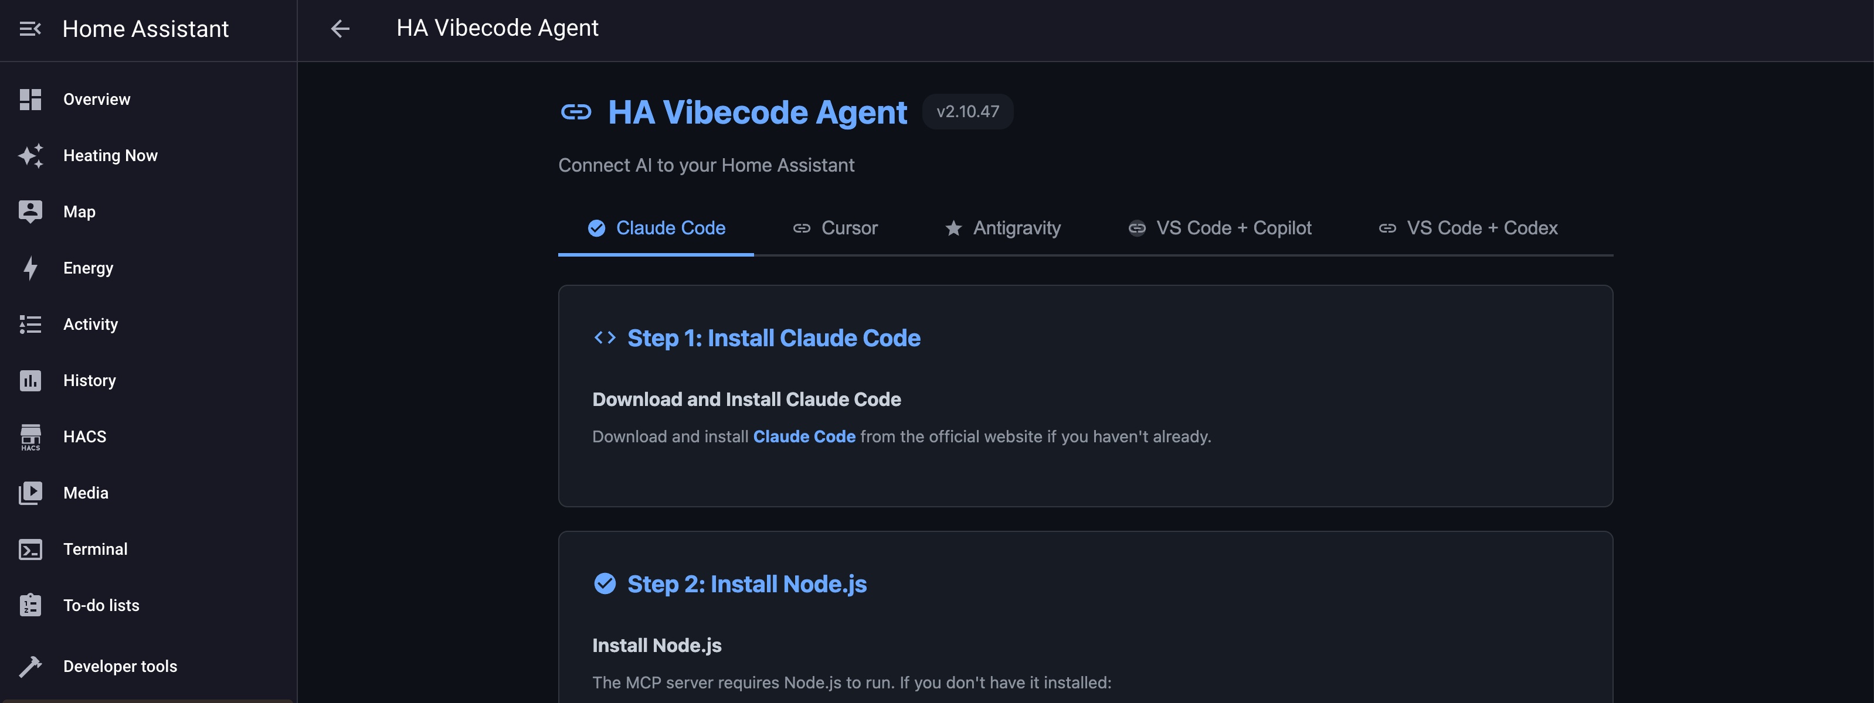Click the Terminal console icon
This screenshot has width=1874, height=703.
[x=30, y=550]
